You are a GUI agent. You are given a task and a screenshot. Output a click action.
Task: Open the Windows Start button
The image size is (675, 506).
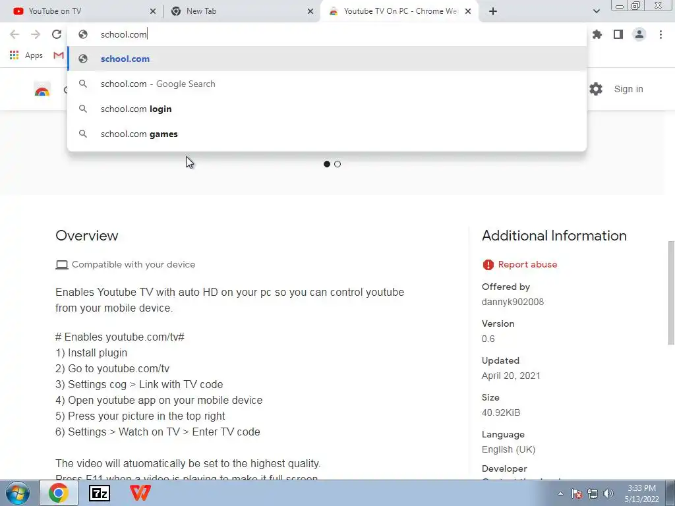click(x=18, y=493)
